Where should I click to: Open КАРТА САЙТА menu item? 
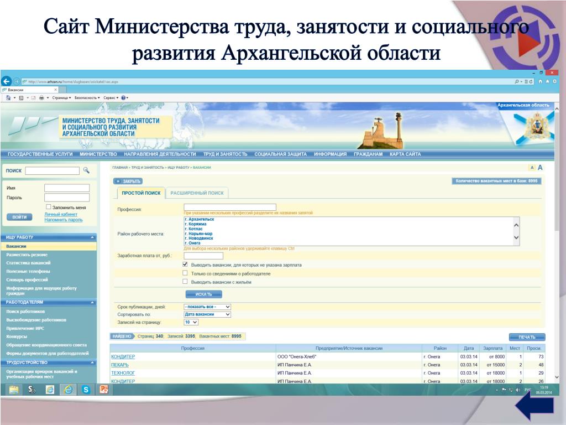point(405,154)
